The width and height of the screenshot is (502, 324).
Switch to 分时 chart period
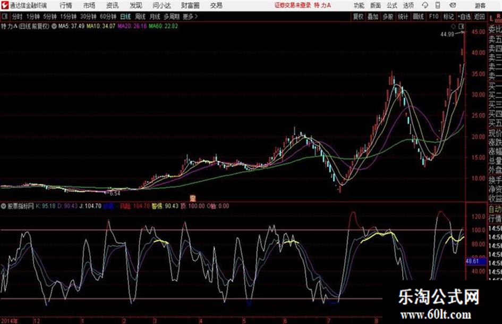[x=18, y=16]
